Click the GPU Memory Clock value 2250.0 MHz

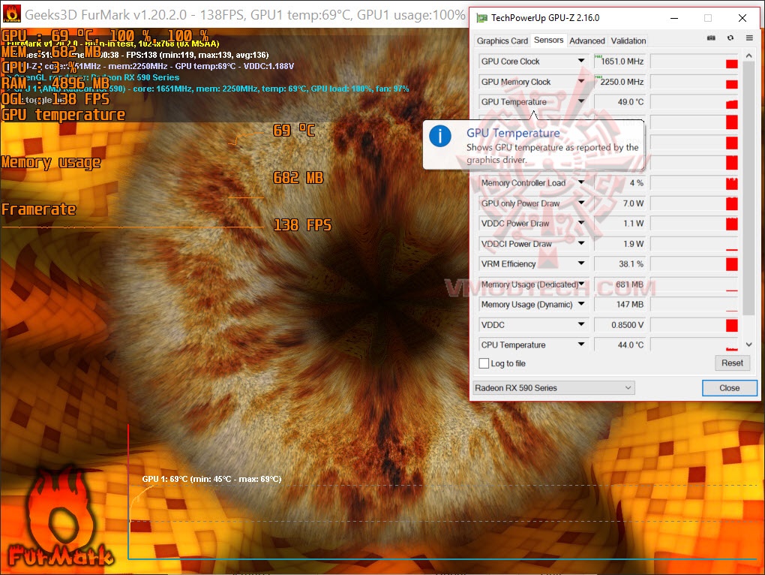click(x=619, y=82)
